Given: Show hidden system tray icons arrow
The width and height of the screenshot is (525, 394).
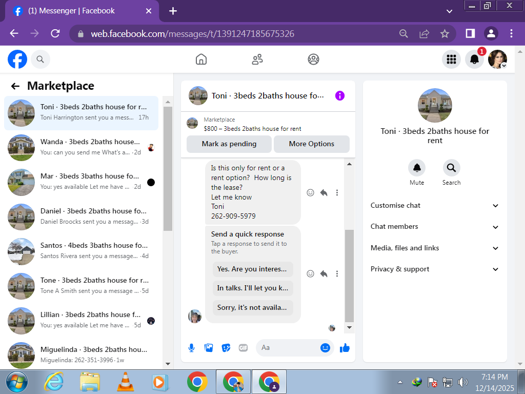Looking at the screenshot, I should tap(400, 382).
